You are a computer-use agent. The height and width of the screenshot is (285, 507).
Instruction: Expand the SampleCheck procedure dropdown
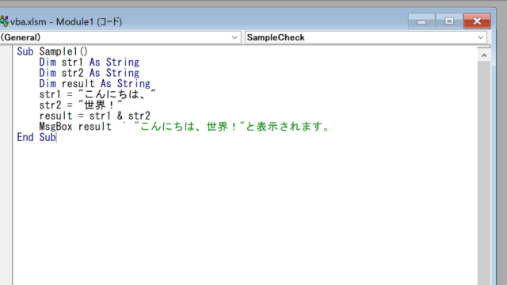click(481, 37)
